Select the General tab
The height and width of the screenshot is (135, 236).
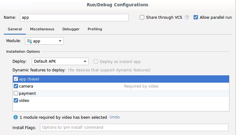[x=15, y=29]
